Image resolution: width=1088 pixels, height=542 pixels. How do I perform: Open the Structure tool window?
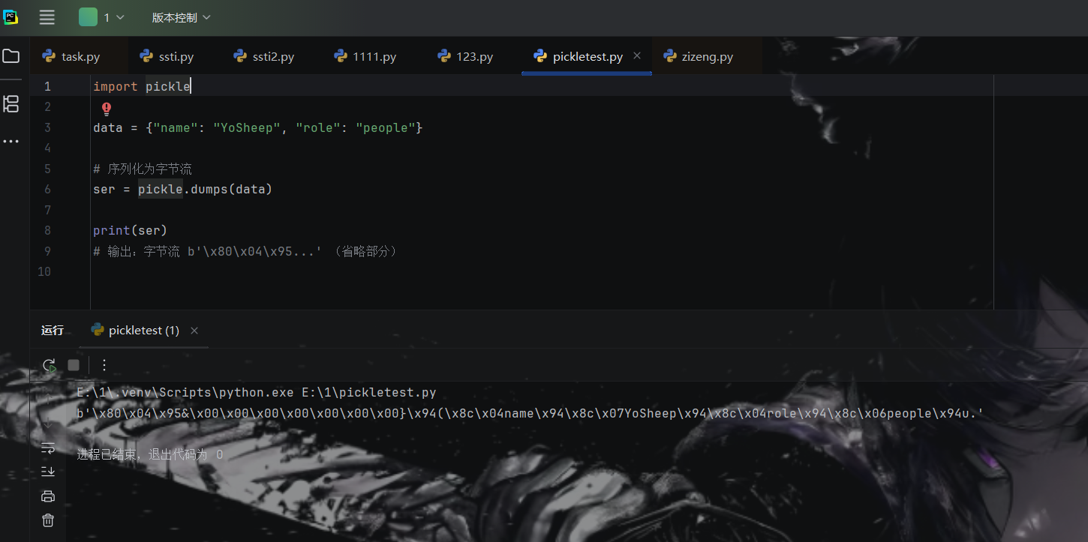coord(11,104)
